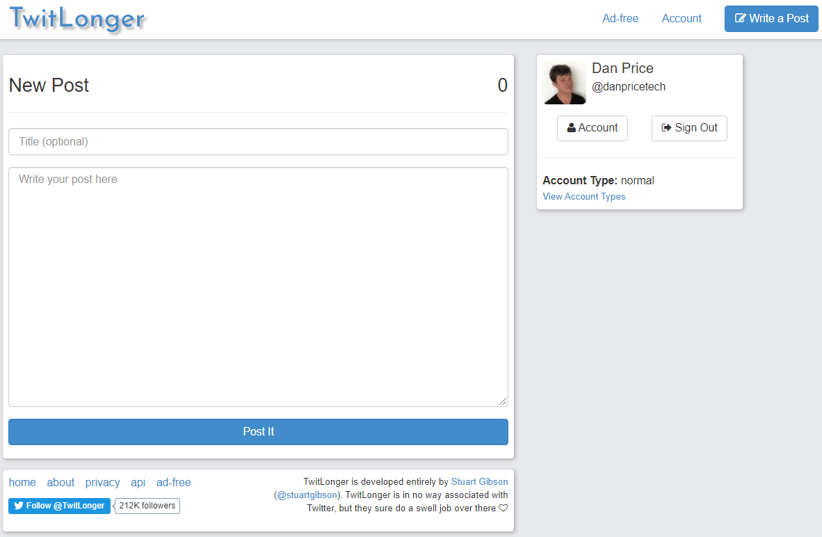Image resolution: width=822 pixels, height=537 pixels.
Task: Open the api footer link
Action: click(138, 483)
